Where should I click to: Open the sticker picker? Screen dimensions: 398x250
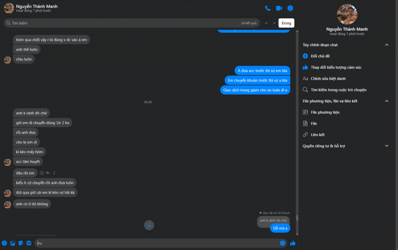(21, 243)
